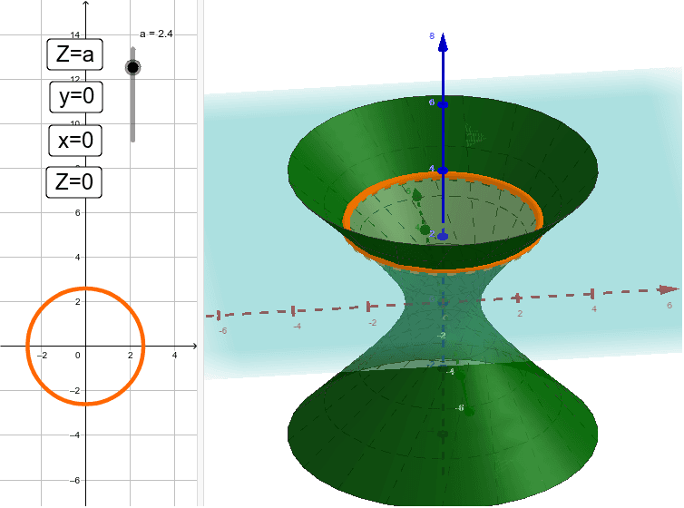This screenshot has height=508, width=684.
Task: Click the vertical slider track for a
Action: tap(132, 94)
